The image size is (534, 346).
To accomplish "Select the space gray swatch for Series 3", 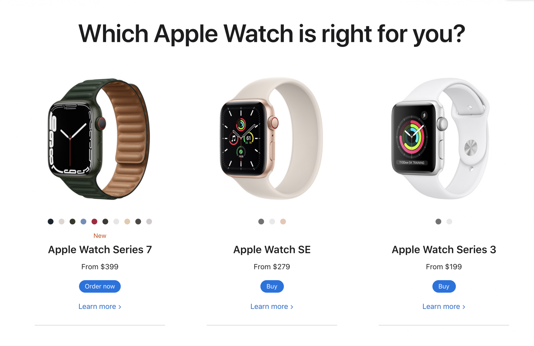I will 438,221.
